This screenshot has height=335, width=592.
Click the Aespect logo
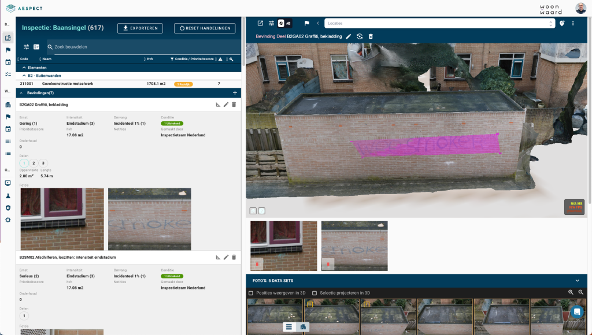point(24,8)
